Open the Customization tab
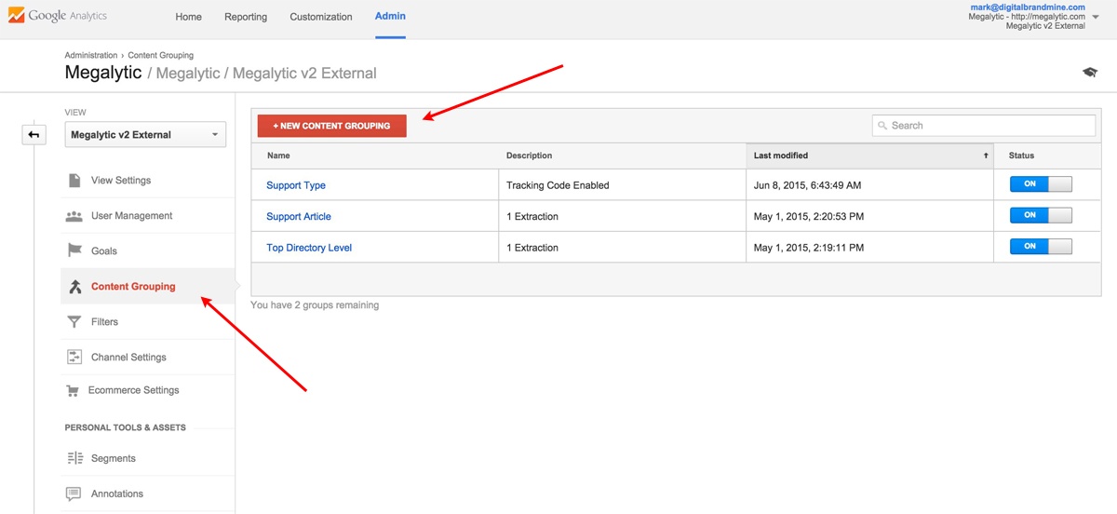The width and height of the screenshot is (1117, 514). point(321,17)
